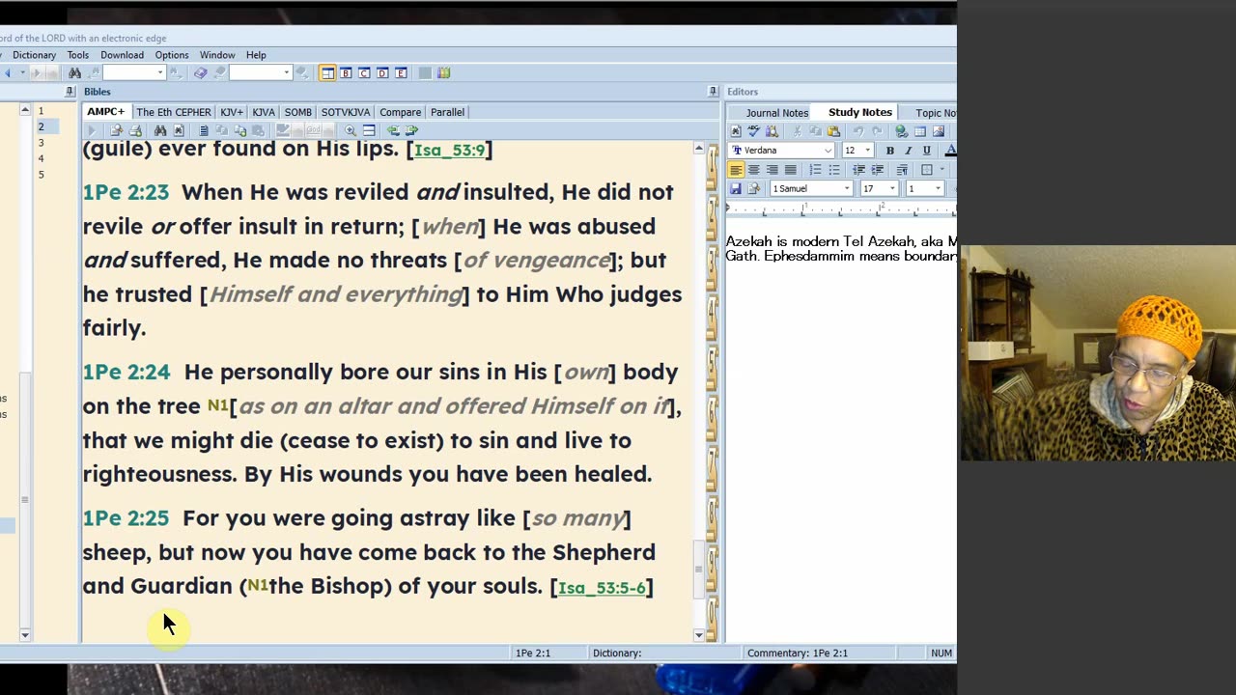Open the Window menu
This screenshot has height=695, width=1236.
(217, 55)
